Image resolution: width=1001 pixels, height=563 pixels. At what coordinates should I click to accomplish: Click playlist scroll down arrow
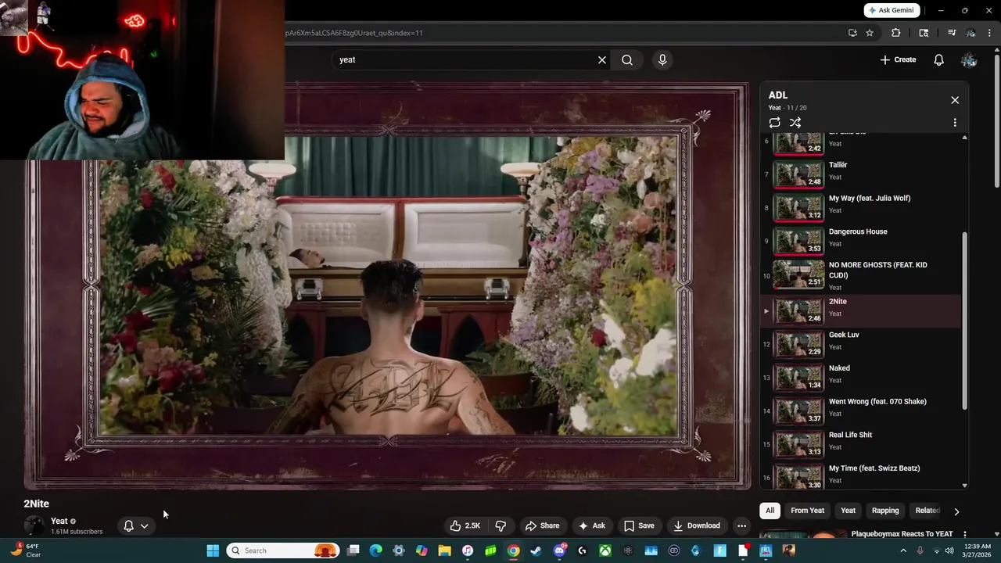point(964,486)
